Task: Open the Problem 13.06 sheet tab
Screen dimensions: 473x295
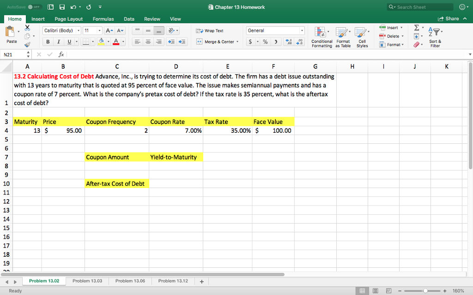Action: pyautogui.click(x=130, y=281)
